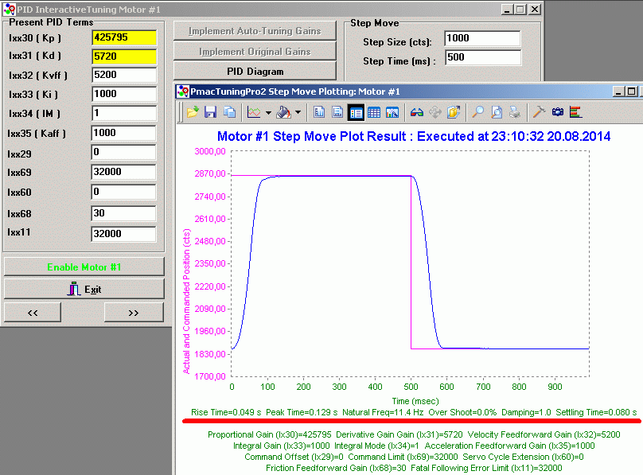This screenshot has width=643, height=475.
Task: Click 'Command Limit (Ix69)=32000' text
Action: tap(403, 457)
